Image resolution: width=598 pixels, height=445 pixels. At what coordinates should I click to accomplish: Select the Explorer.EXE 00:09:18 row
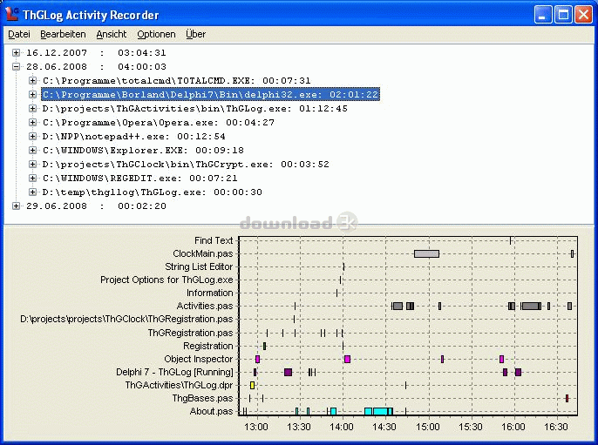pyautogui.click(x=143, y=150)
